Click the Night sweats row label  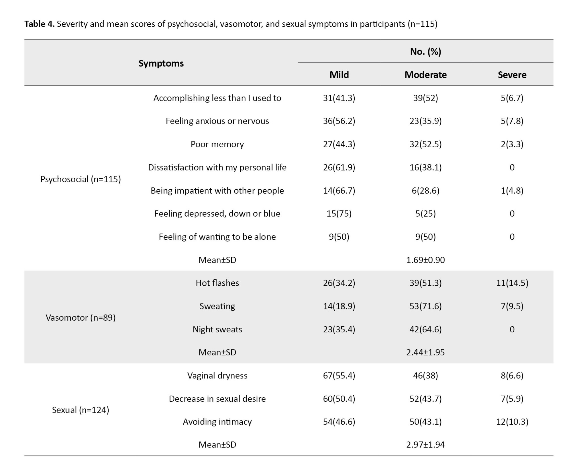[217, 329]
